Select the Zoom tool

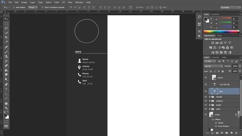click(6, 108)
